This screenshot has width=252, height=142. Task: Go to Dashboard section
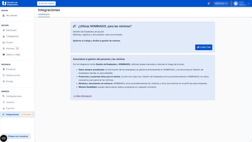coord(11,30)
